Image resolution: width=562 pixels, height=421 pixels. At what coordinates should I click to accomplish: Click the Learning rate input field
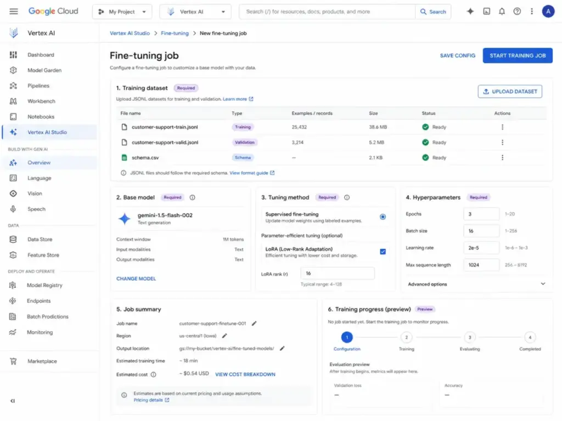[x=481, y=248]
